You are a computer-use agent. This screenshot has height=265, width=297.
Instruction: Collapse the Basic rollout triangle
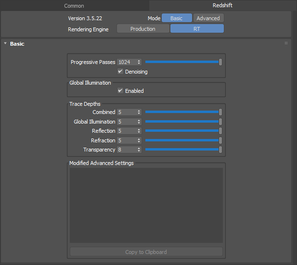pos(5,44)
